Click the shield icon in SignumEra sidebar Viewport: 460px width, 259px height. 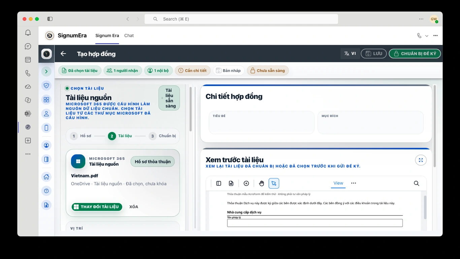(x=46, y=86)
